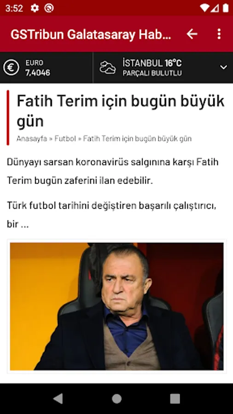Screen dimensions: 233x414
Task: Open recent apps square button
Action: pyautogui.click(x=175, y=399)
